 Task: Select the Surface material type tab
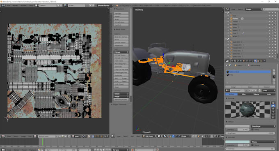pyautogui.click(x=231, y=94)
